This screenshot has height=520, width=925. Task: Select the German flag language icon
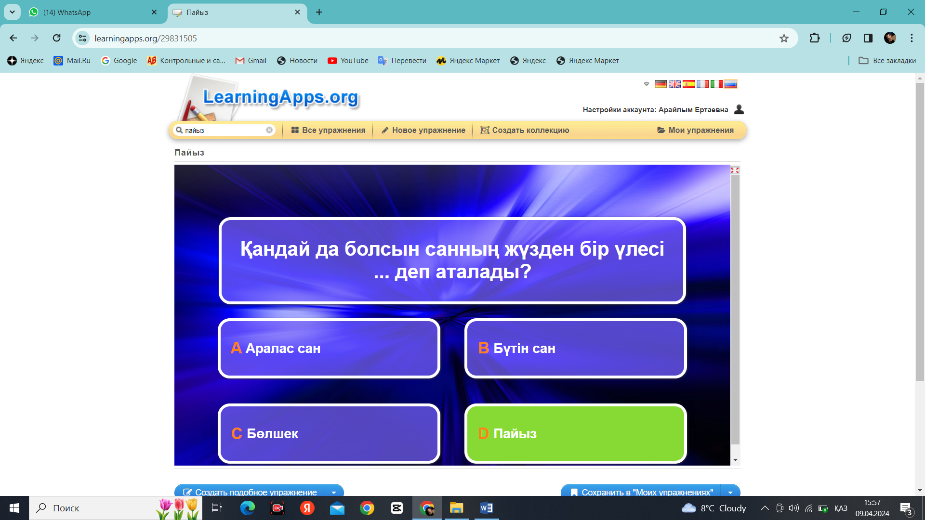coord(661,84)
